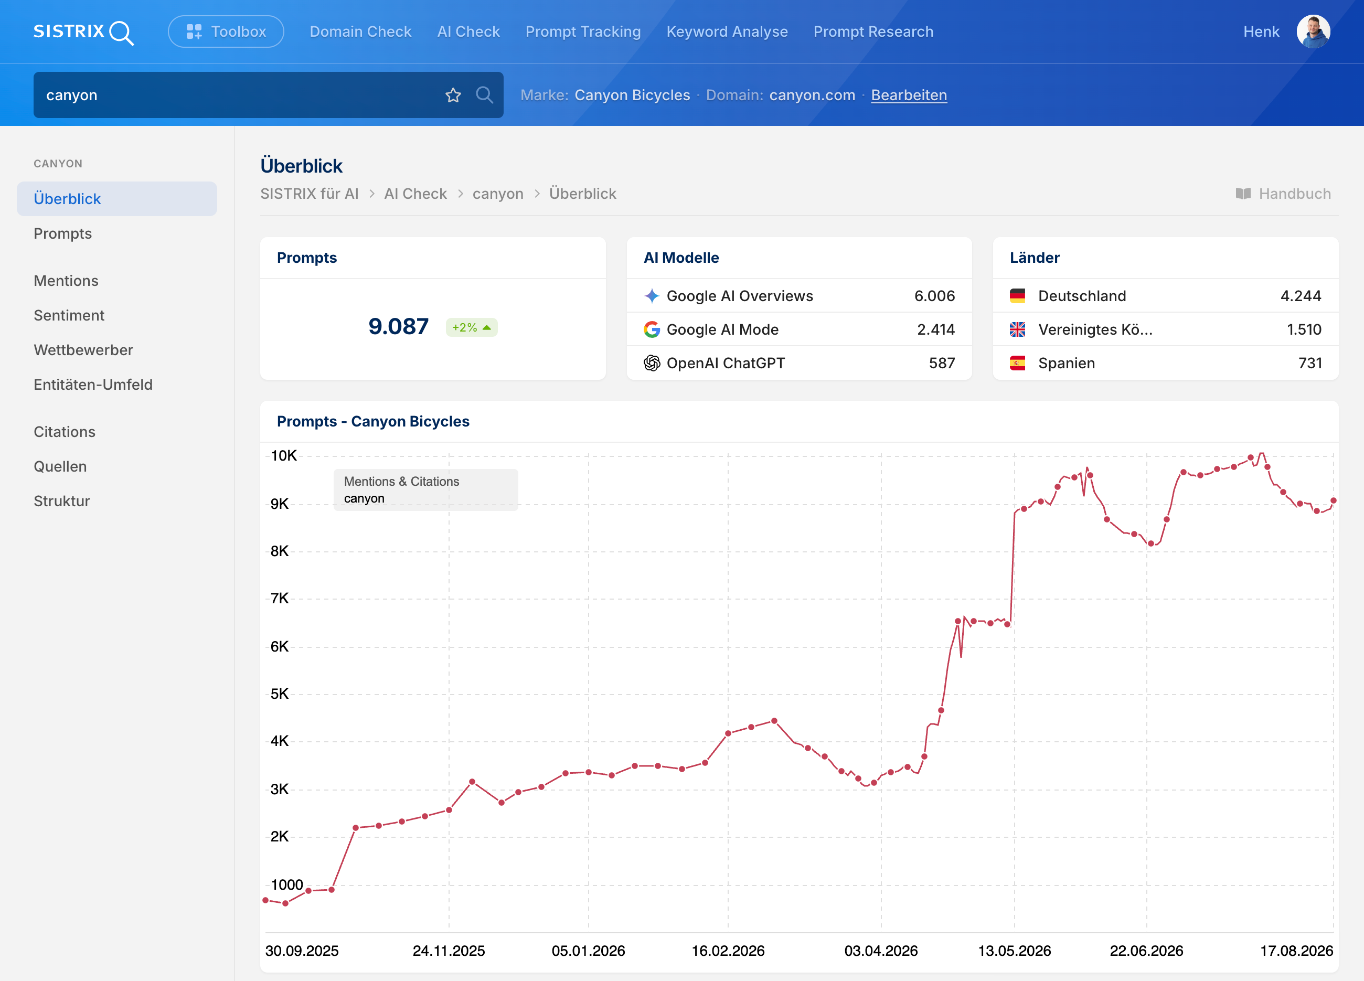Click the Bearbeiten link
The width and height of the screenshot is (1364, 981).
point(909,95)
